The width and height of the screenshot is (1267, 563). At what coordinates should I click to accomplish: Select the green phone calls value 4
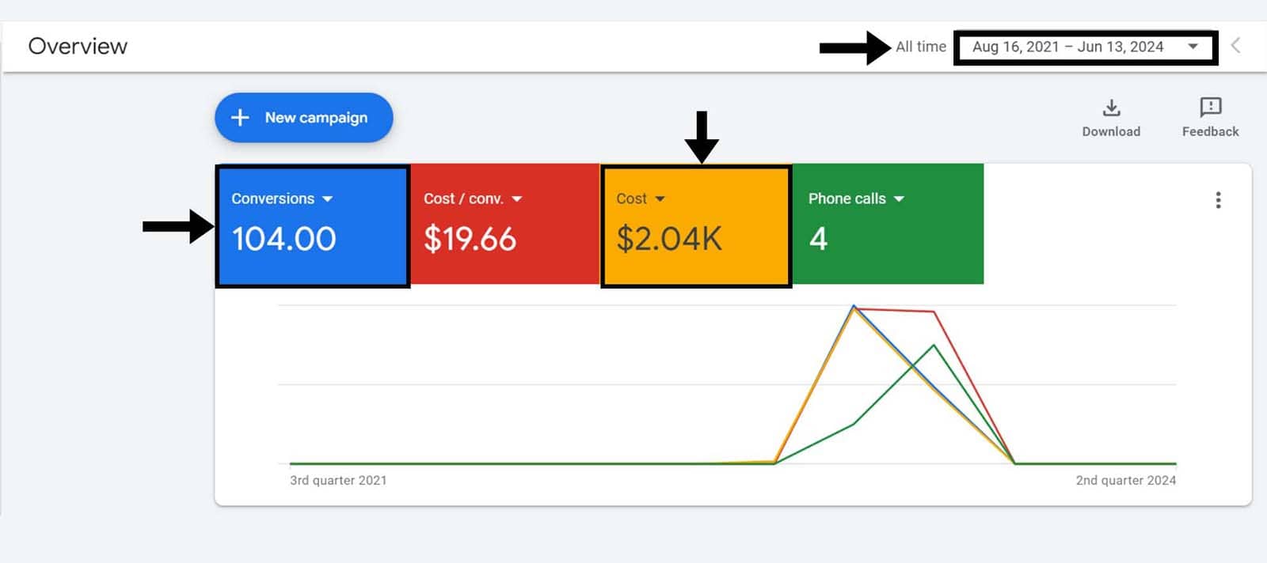point(818,239)
